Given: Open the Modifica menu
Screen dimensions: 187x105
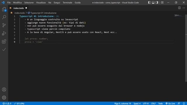Looking at the screenshot, I should [18, 3].
